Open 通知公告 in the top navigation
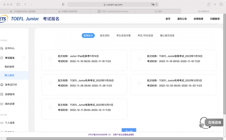Image resolution: width=226 pixels, height=140 pixels. point(182,19)
